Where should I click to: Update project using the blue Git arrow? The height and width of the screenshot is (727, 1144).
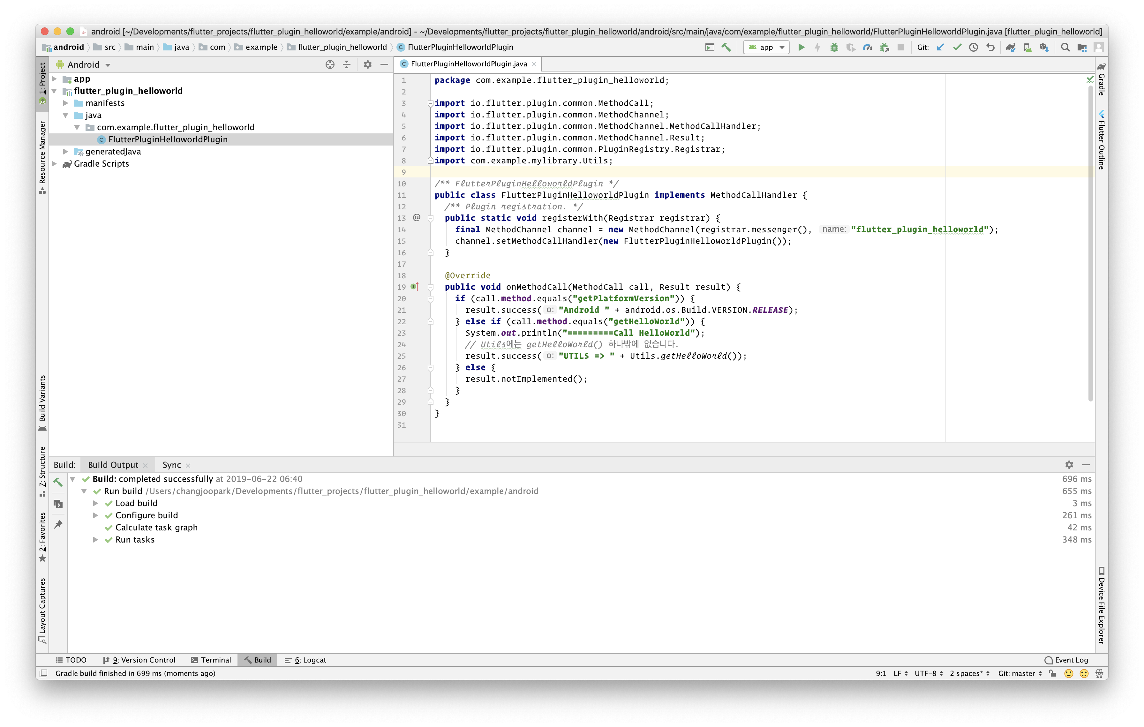click(941, 47)
